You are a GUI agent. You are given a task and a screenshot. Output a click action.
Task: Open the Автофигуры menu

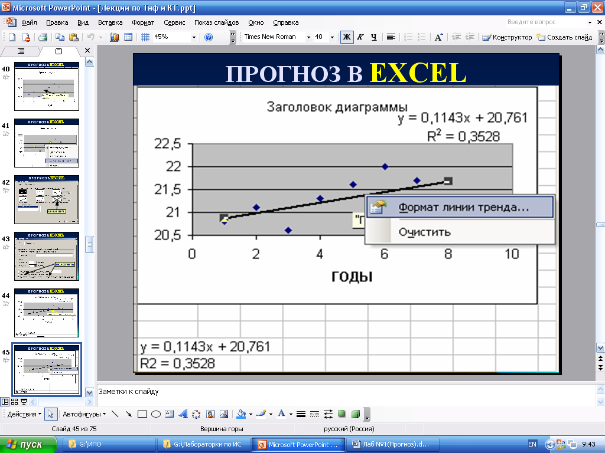(84, 414)
